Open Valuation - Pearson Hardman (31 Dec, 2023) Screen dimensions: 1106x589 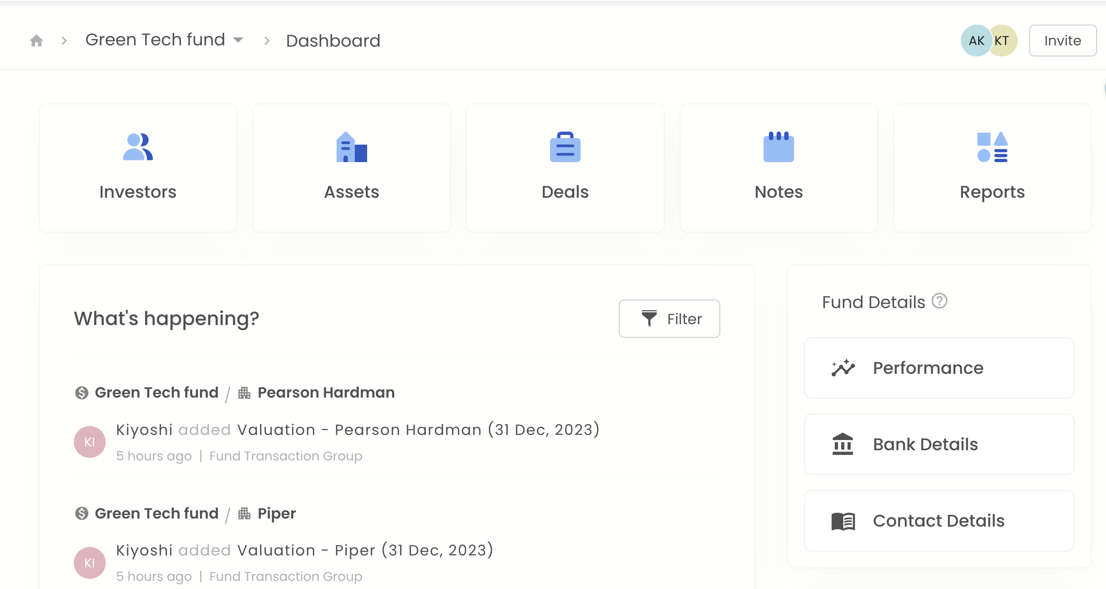[418, 430]
